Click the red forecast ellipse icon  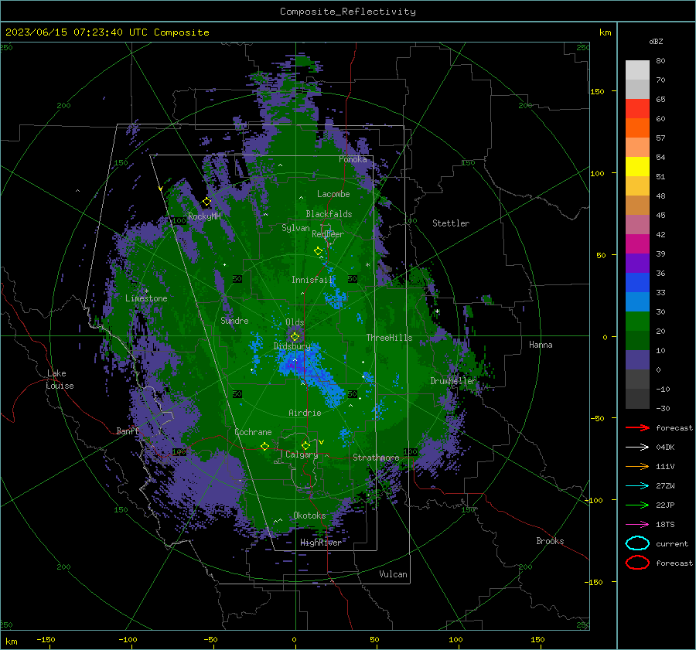coord(637,563)
